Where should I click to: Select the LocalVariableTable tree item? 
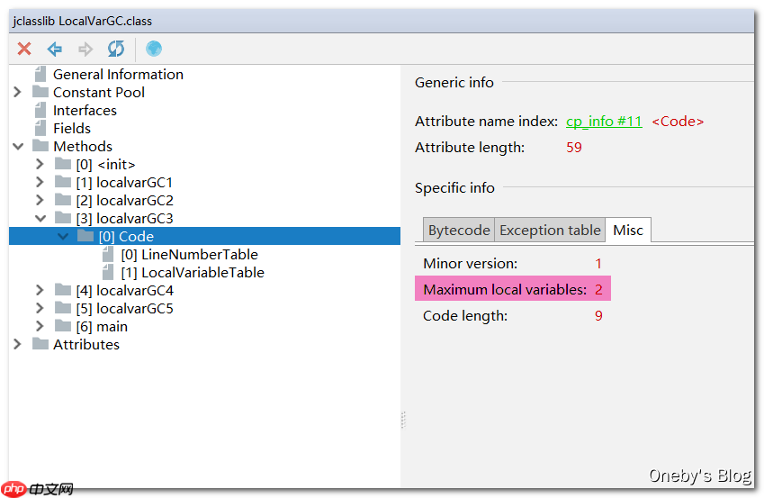click(193, 273)
